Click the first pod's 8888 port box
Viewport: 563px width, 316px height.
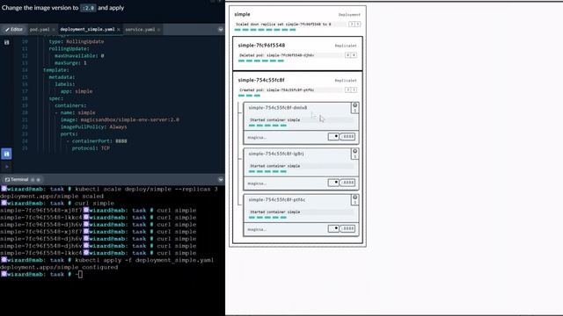point(348,137)
